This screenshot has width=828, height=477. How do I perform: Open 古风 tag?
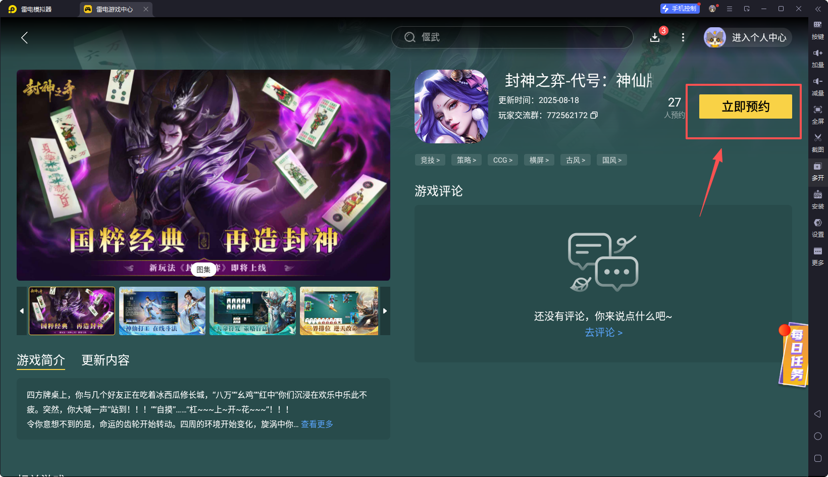tap(576, 160)
